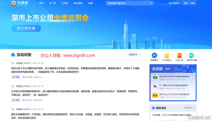The width and height of the screenshot is (212, 121).
Task: Open the question starting 有好几家上市公司
Action: 75,70
